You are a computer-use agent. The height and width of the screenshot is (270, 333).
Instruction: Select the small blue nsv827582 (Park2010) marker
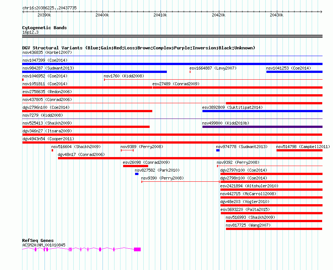tap(137, 174)
